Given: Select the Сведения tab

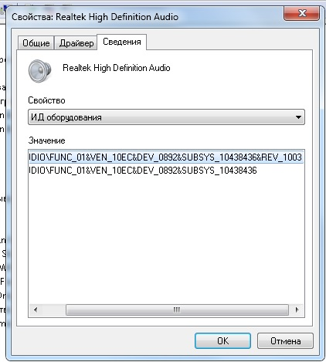Looking at the screenshot, I should 122,42.
